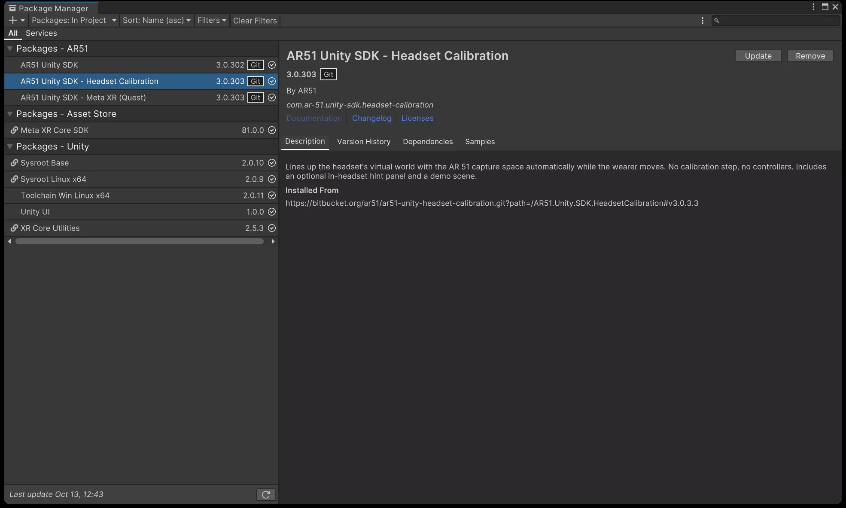Click installed checkmark for Sysroot Linux x64
846x508 pixels.
272,179
